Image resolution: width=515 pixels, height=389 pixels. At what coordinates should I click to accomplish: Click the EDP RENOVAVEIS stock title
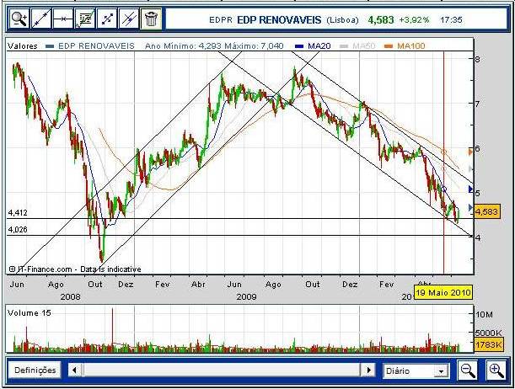point(279,19)
